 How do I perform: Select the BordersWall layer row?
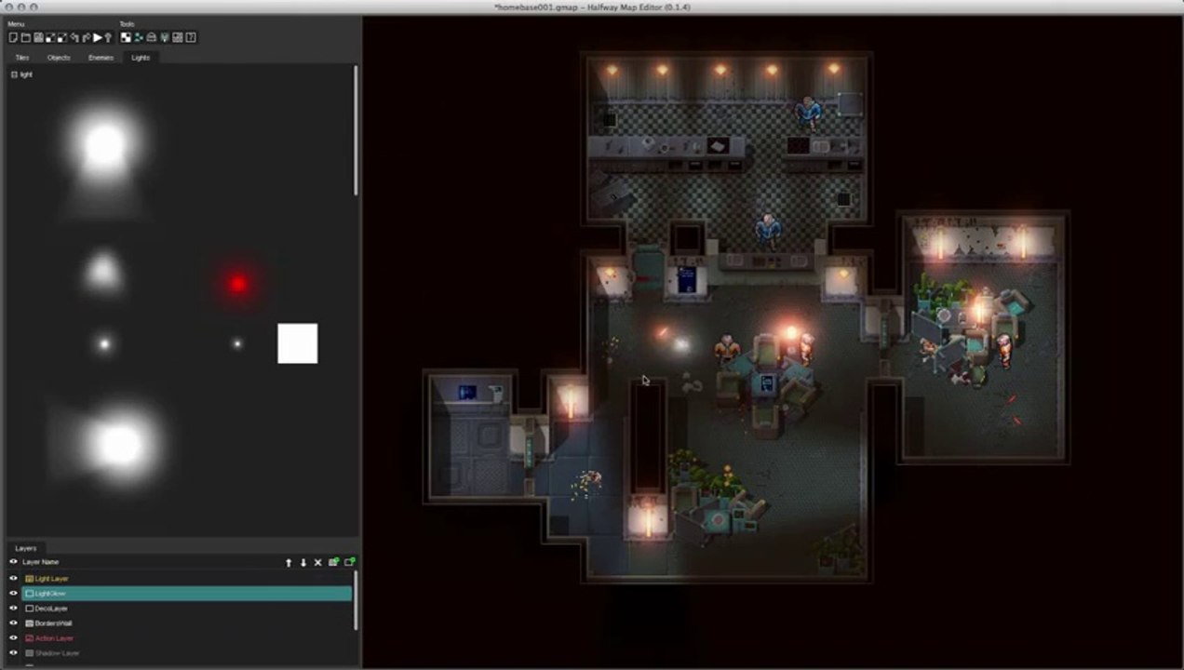(187, 623)
